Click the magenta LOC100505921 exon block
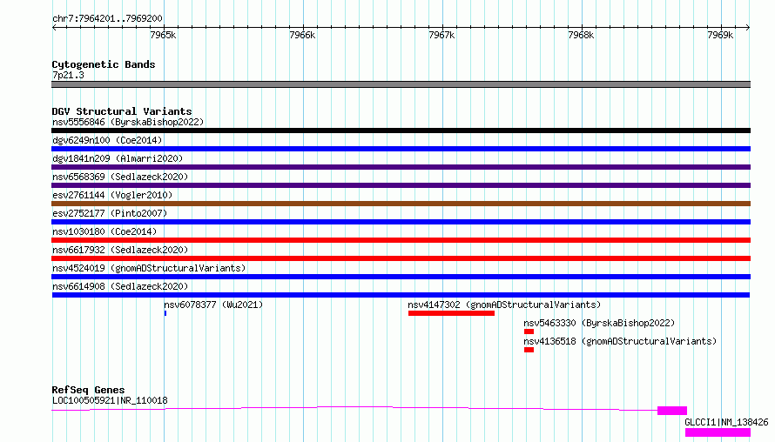The height and width of the screenshot is (442, 775). tap(672, 411)
